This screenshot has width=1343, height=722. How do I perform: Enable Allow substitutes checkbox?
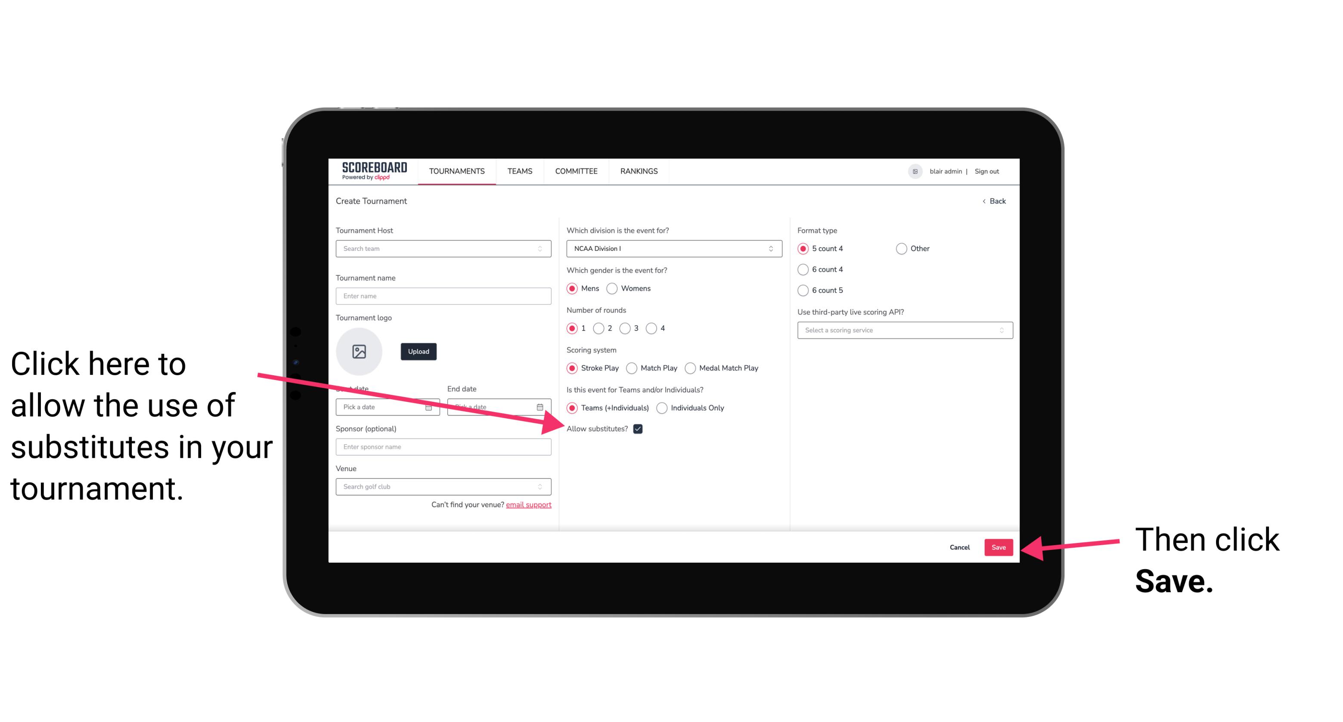pyautogui.click(x=639, y=429)
